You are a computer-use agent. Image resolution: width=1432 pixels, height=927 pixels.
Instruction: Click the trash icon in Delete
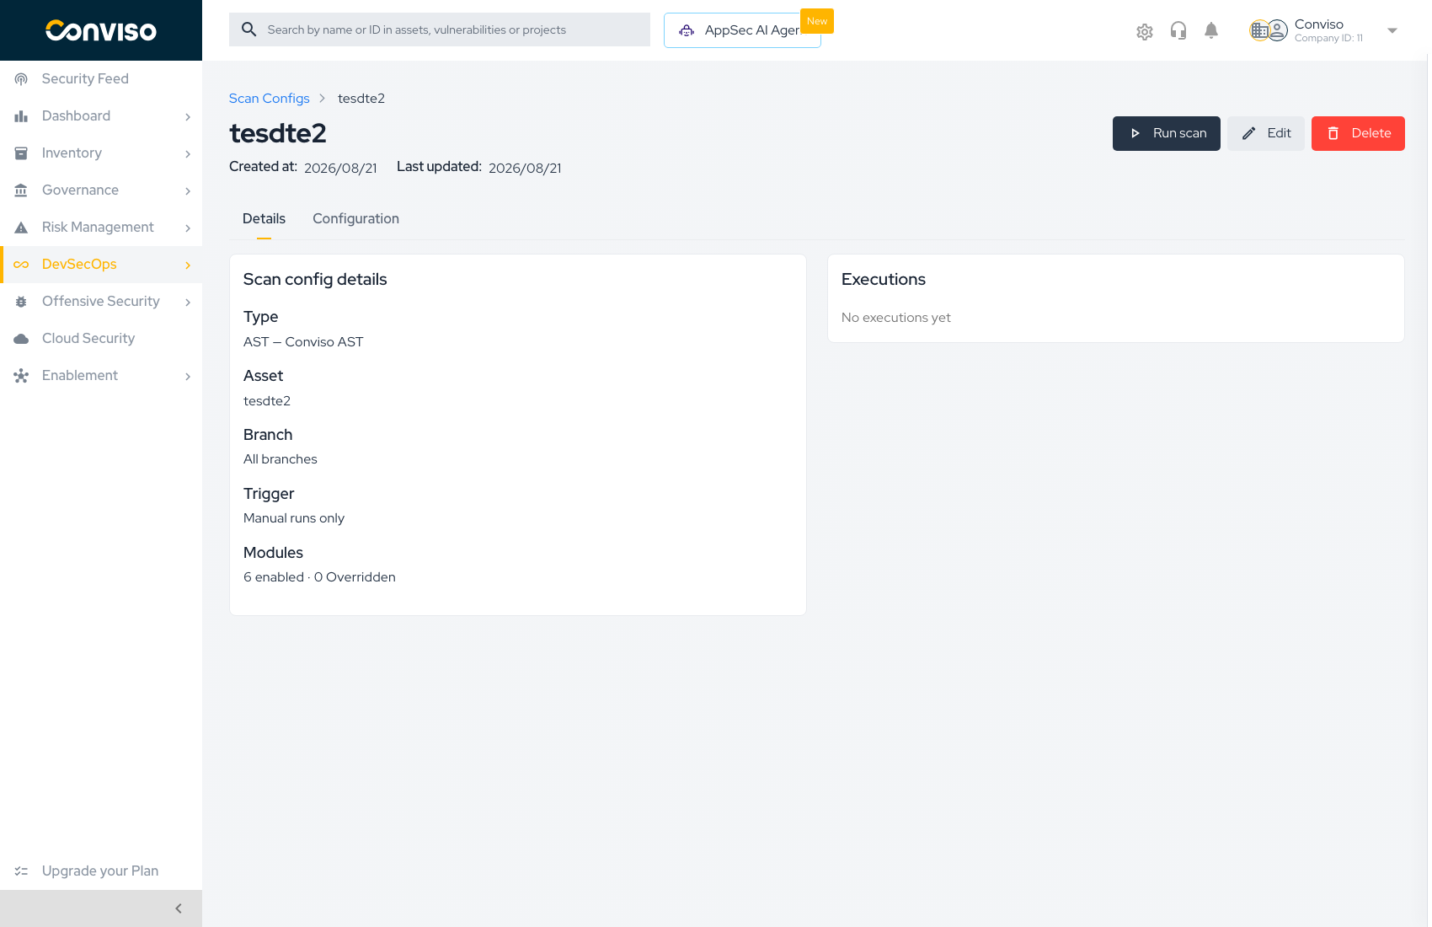[1333, 133]
